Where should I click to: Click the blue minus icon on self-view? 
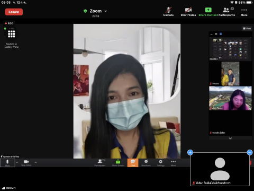coord(250,152)
